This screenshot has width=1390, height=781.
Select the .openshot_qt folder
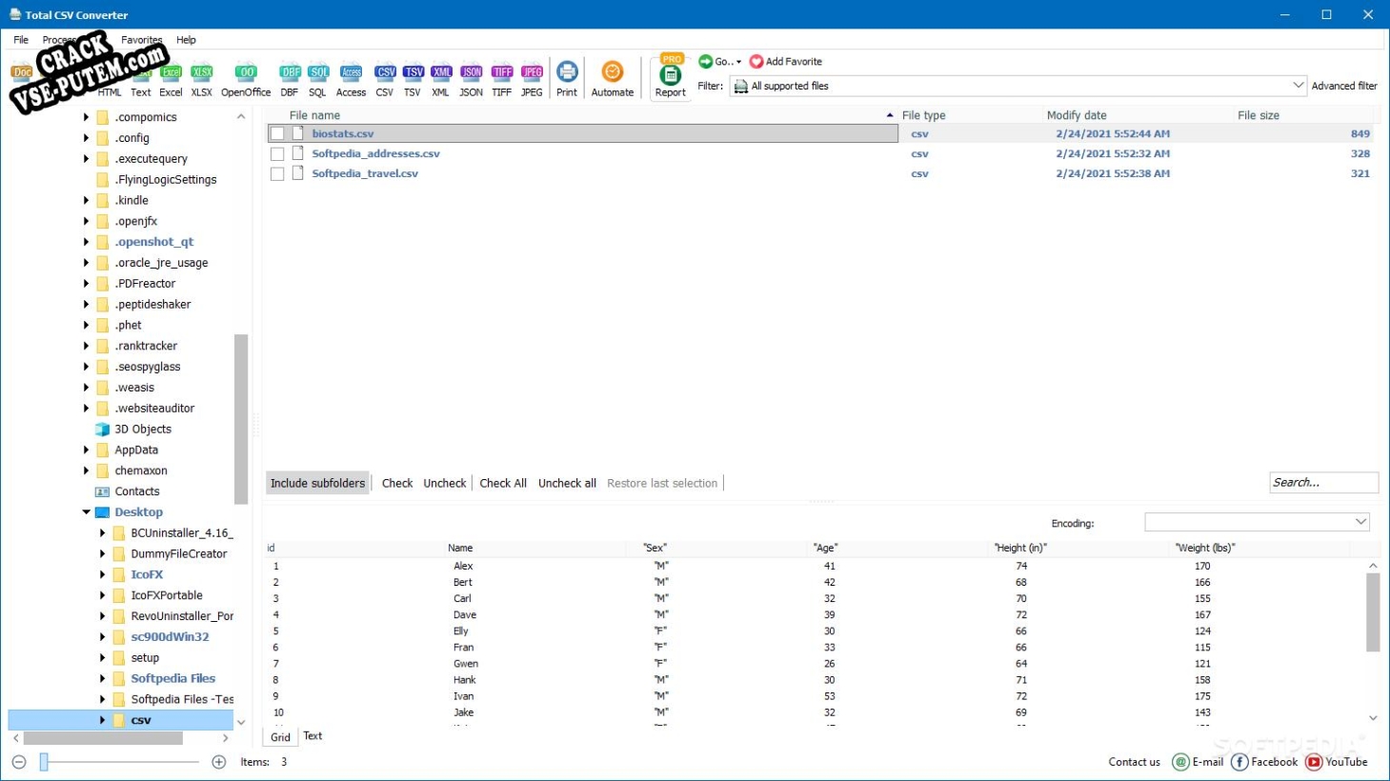(154, 242)
